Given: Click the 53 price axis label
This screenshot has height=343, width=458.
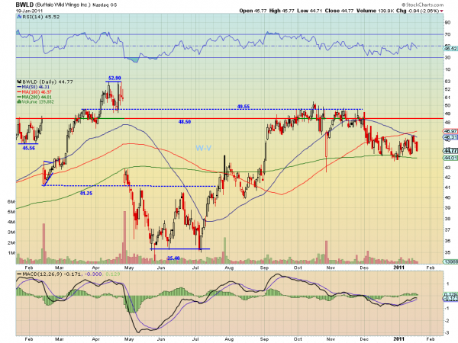Looking at the screenshot, I should point(447,82).
